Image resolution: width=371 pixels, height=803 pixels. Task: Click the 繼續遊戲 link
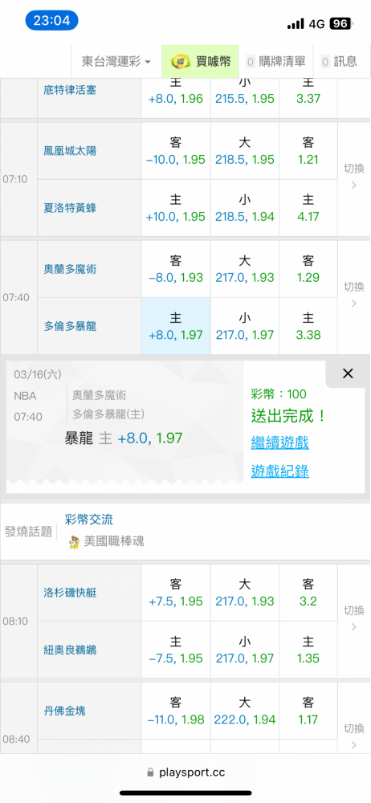pos(279,442)
